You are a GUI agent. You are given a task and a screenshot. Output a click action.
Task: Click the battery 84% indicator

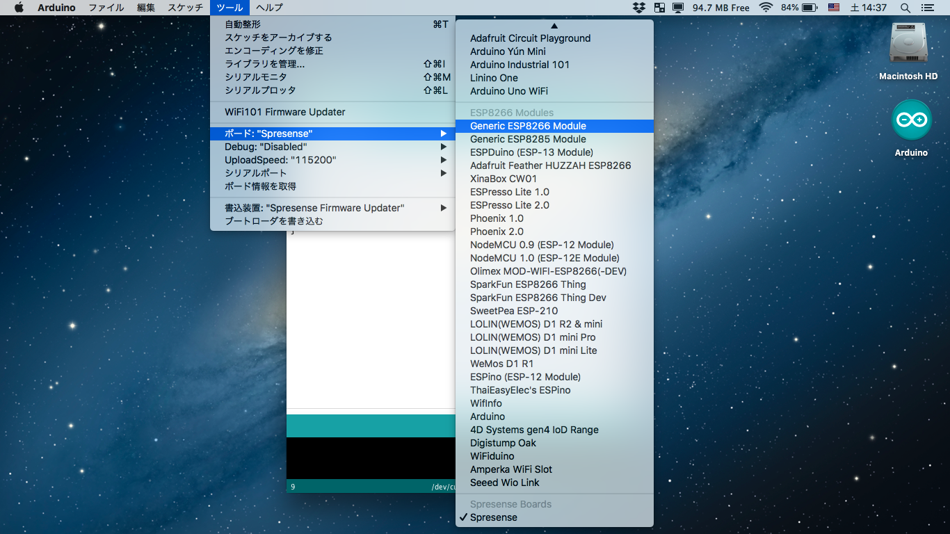click(798, 8)
